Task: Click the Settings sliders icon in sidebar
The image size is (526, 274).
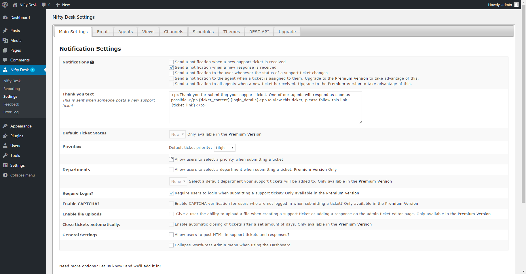Action: point(5,165)
